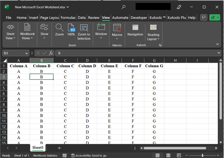The height and width of the screenshot is (158, 224).
Task: Select row 7 header
Action: 4,99
